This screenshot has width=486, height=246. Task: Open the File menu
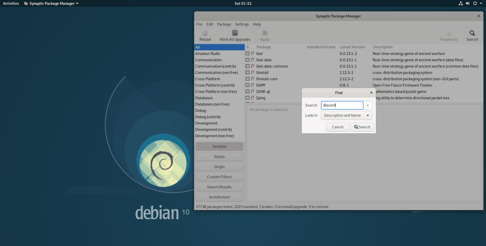199,24
